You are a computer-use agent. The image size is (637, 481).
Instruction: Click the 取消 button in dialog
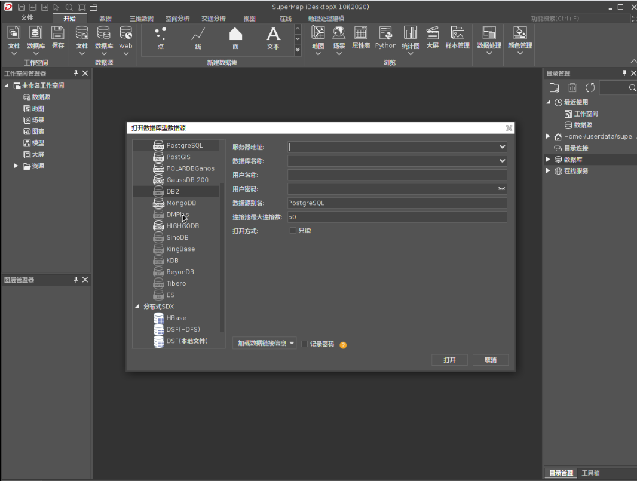[491, 360]
